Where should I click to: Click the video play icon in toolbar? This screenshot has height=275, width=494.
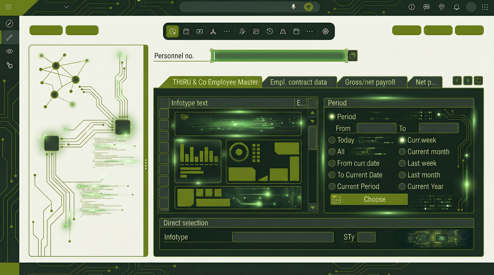click(199, 31)
